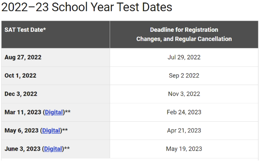The image size is (261, 163).
Task: Open the Digital link beside May 6, 2023
Action: (51, 131)
